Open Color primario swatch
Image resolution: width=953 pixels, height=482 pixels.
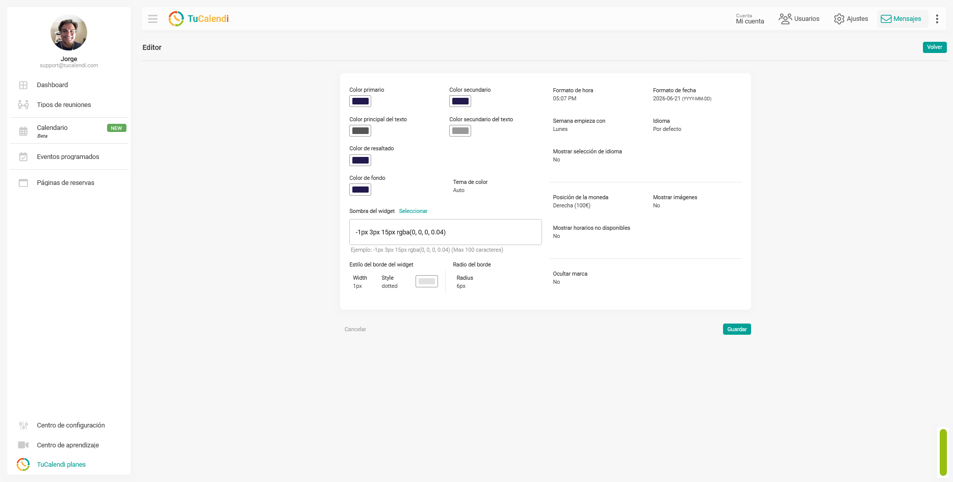click(360, 101)
